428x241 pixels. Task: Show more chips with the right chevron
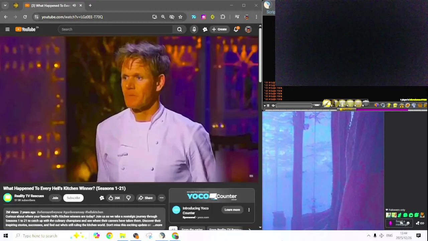(249, 229)
